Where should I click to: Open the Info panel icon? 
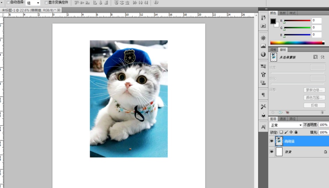[x=263, y=54]
